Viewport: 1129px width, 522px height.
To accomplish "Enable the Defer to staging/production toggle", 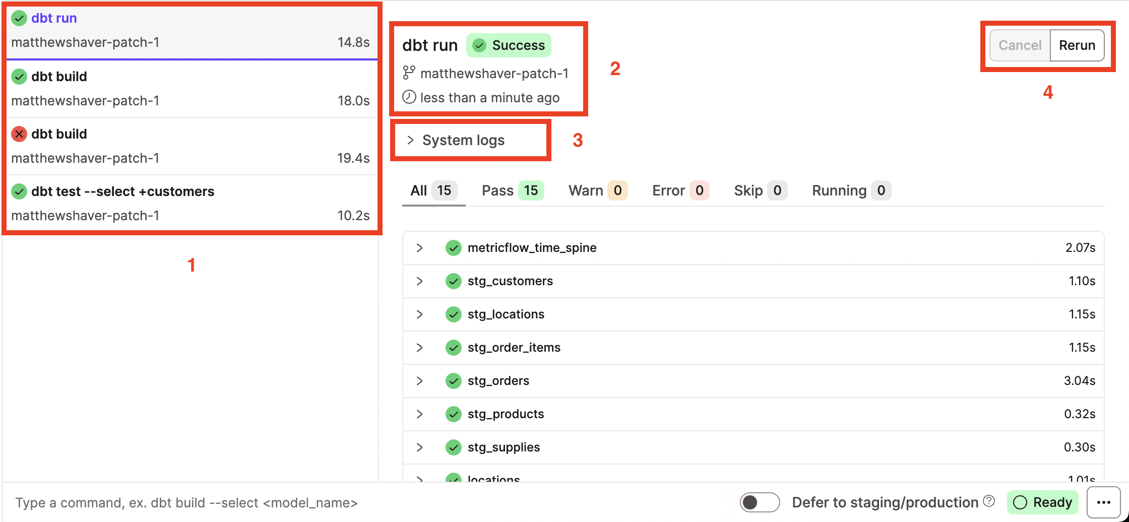I will [x=760, y=502].
